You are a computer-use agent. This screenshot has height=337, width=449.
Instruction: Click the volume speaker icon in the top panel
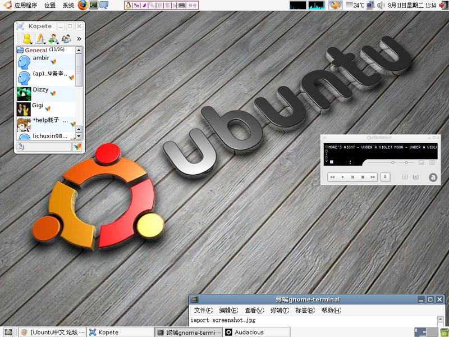click(x=381, y=5)
